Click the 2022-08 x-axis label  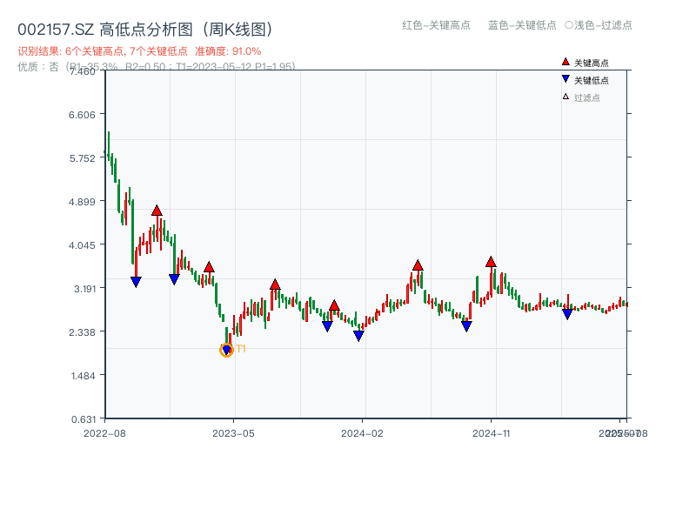coord(104,433)
